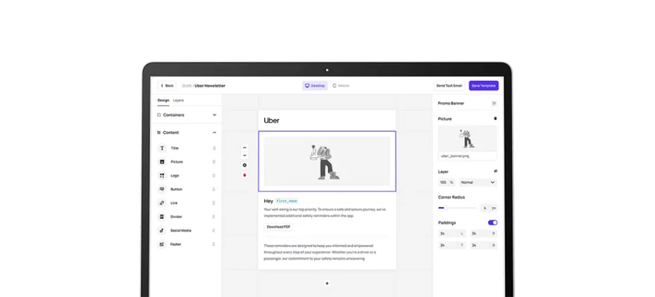Image resolution: width=655 pixels, height=297 pixels.
Task: Toggle the Paddings switch off
Action: pos(492,222)
